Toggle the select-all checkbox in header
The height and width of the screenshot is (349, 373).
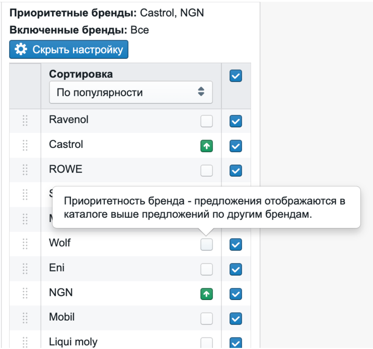tap(236, 76)
